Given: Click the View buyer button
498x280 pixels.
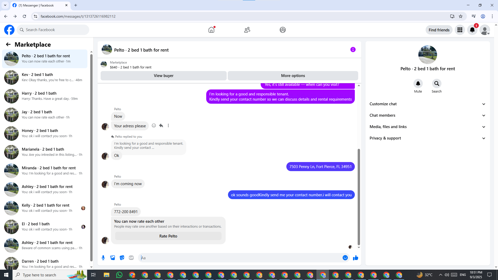Looking at the screenshot, I should point(164,76).
